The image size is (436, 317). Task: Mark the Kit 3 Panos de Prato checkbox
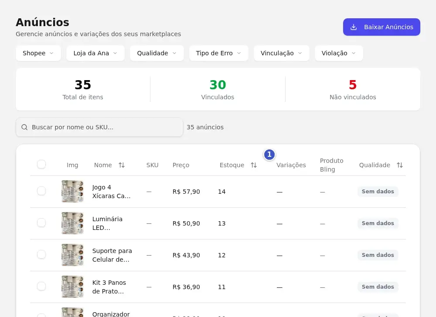point(41,286)
